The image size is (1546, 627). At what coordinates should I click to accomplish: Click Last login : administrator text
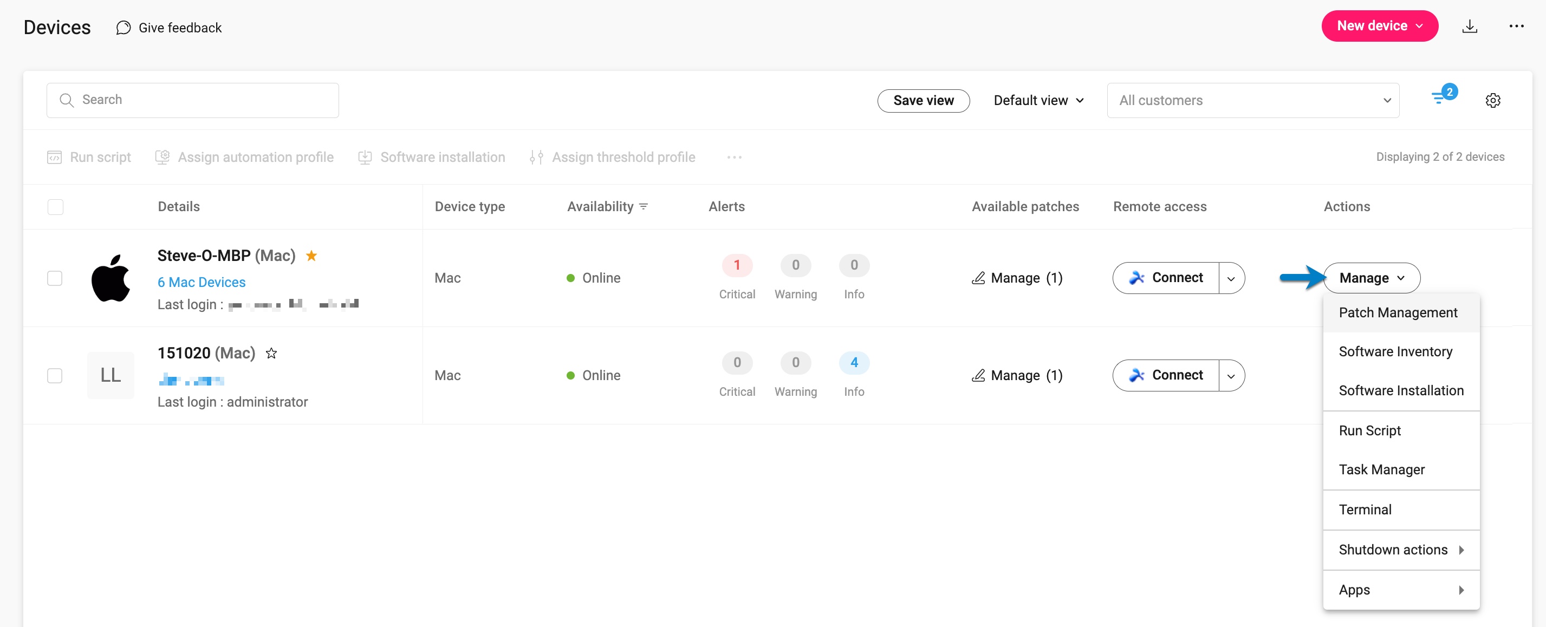232,402
